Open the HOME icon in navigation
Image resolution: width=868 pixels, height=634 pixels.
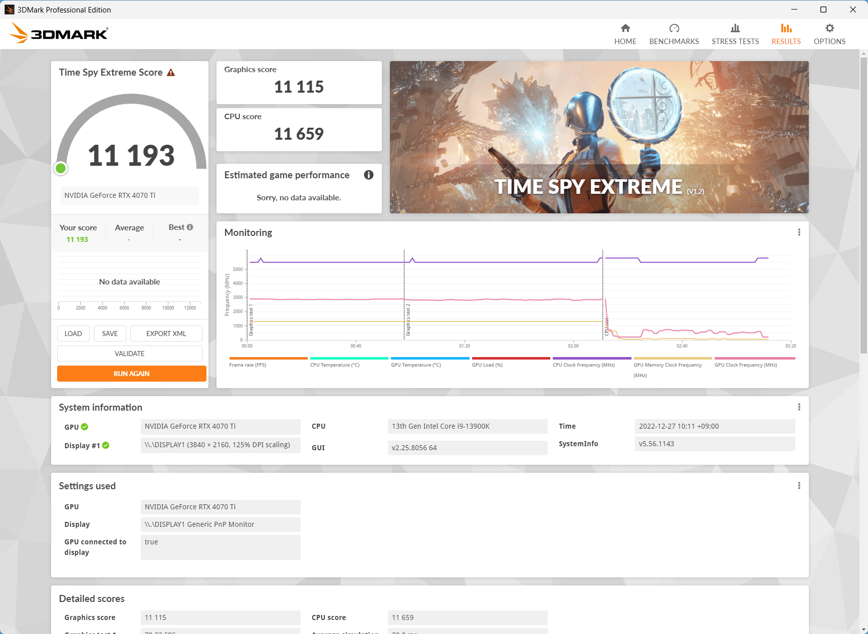click(x=625, y=28)
